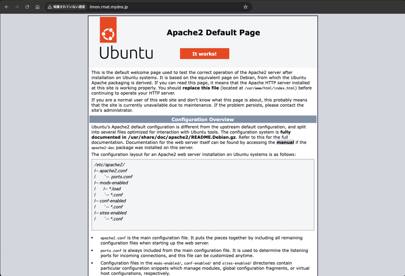Viewport: 405px width, 276px height.
Task: Open the home page via house icon
Action: point(37,7)
